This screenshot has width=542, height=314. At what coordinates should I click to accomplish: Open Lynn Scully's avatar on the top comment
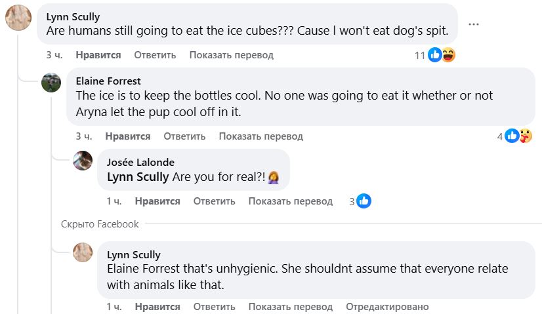click(18, 18)
